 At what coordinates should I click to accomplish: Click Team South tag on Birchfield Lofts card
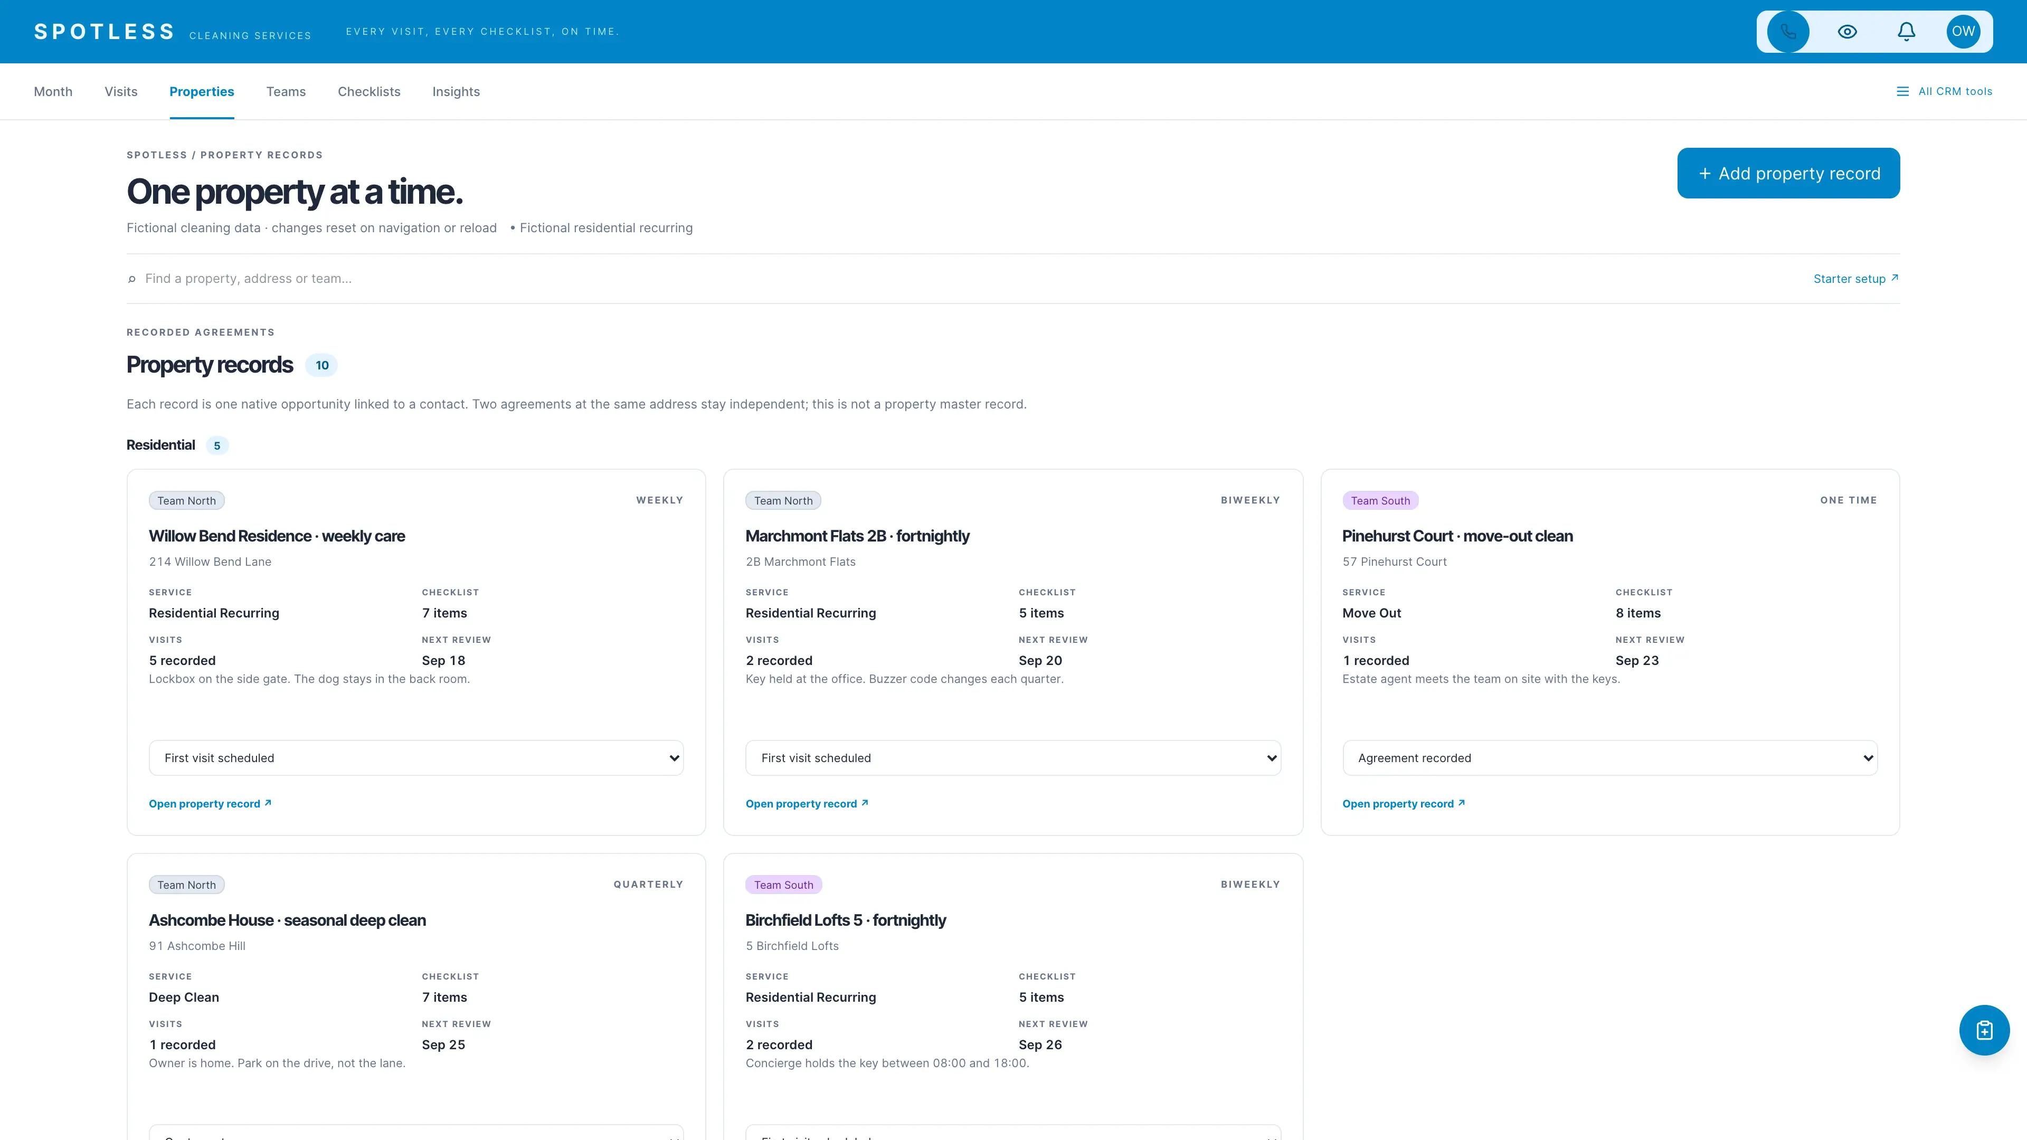[x=784, y=885]
